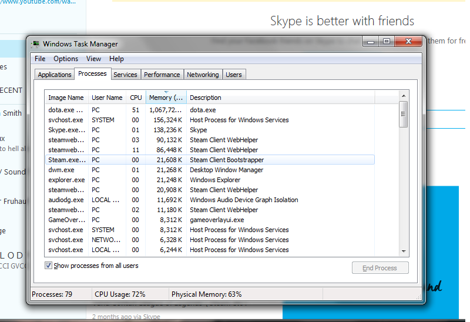
Task: Select SYSTEM svchost.exe row using 8,312 K
Action: tap(210, 230)
